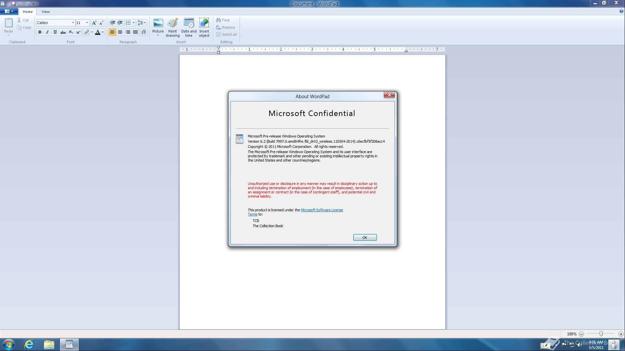Click the user picture tile in taskbar
Viewport: 625px width, 351px height.
[x=614, y=344]
